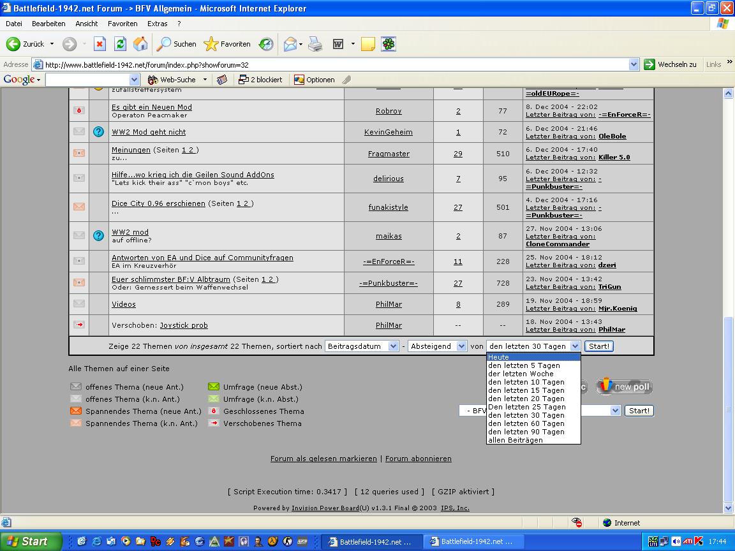Open 'Forum als gelesen markieren' link
735x551 pixels.
coord(323,459)
